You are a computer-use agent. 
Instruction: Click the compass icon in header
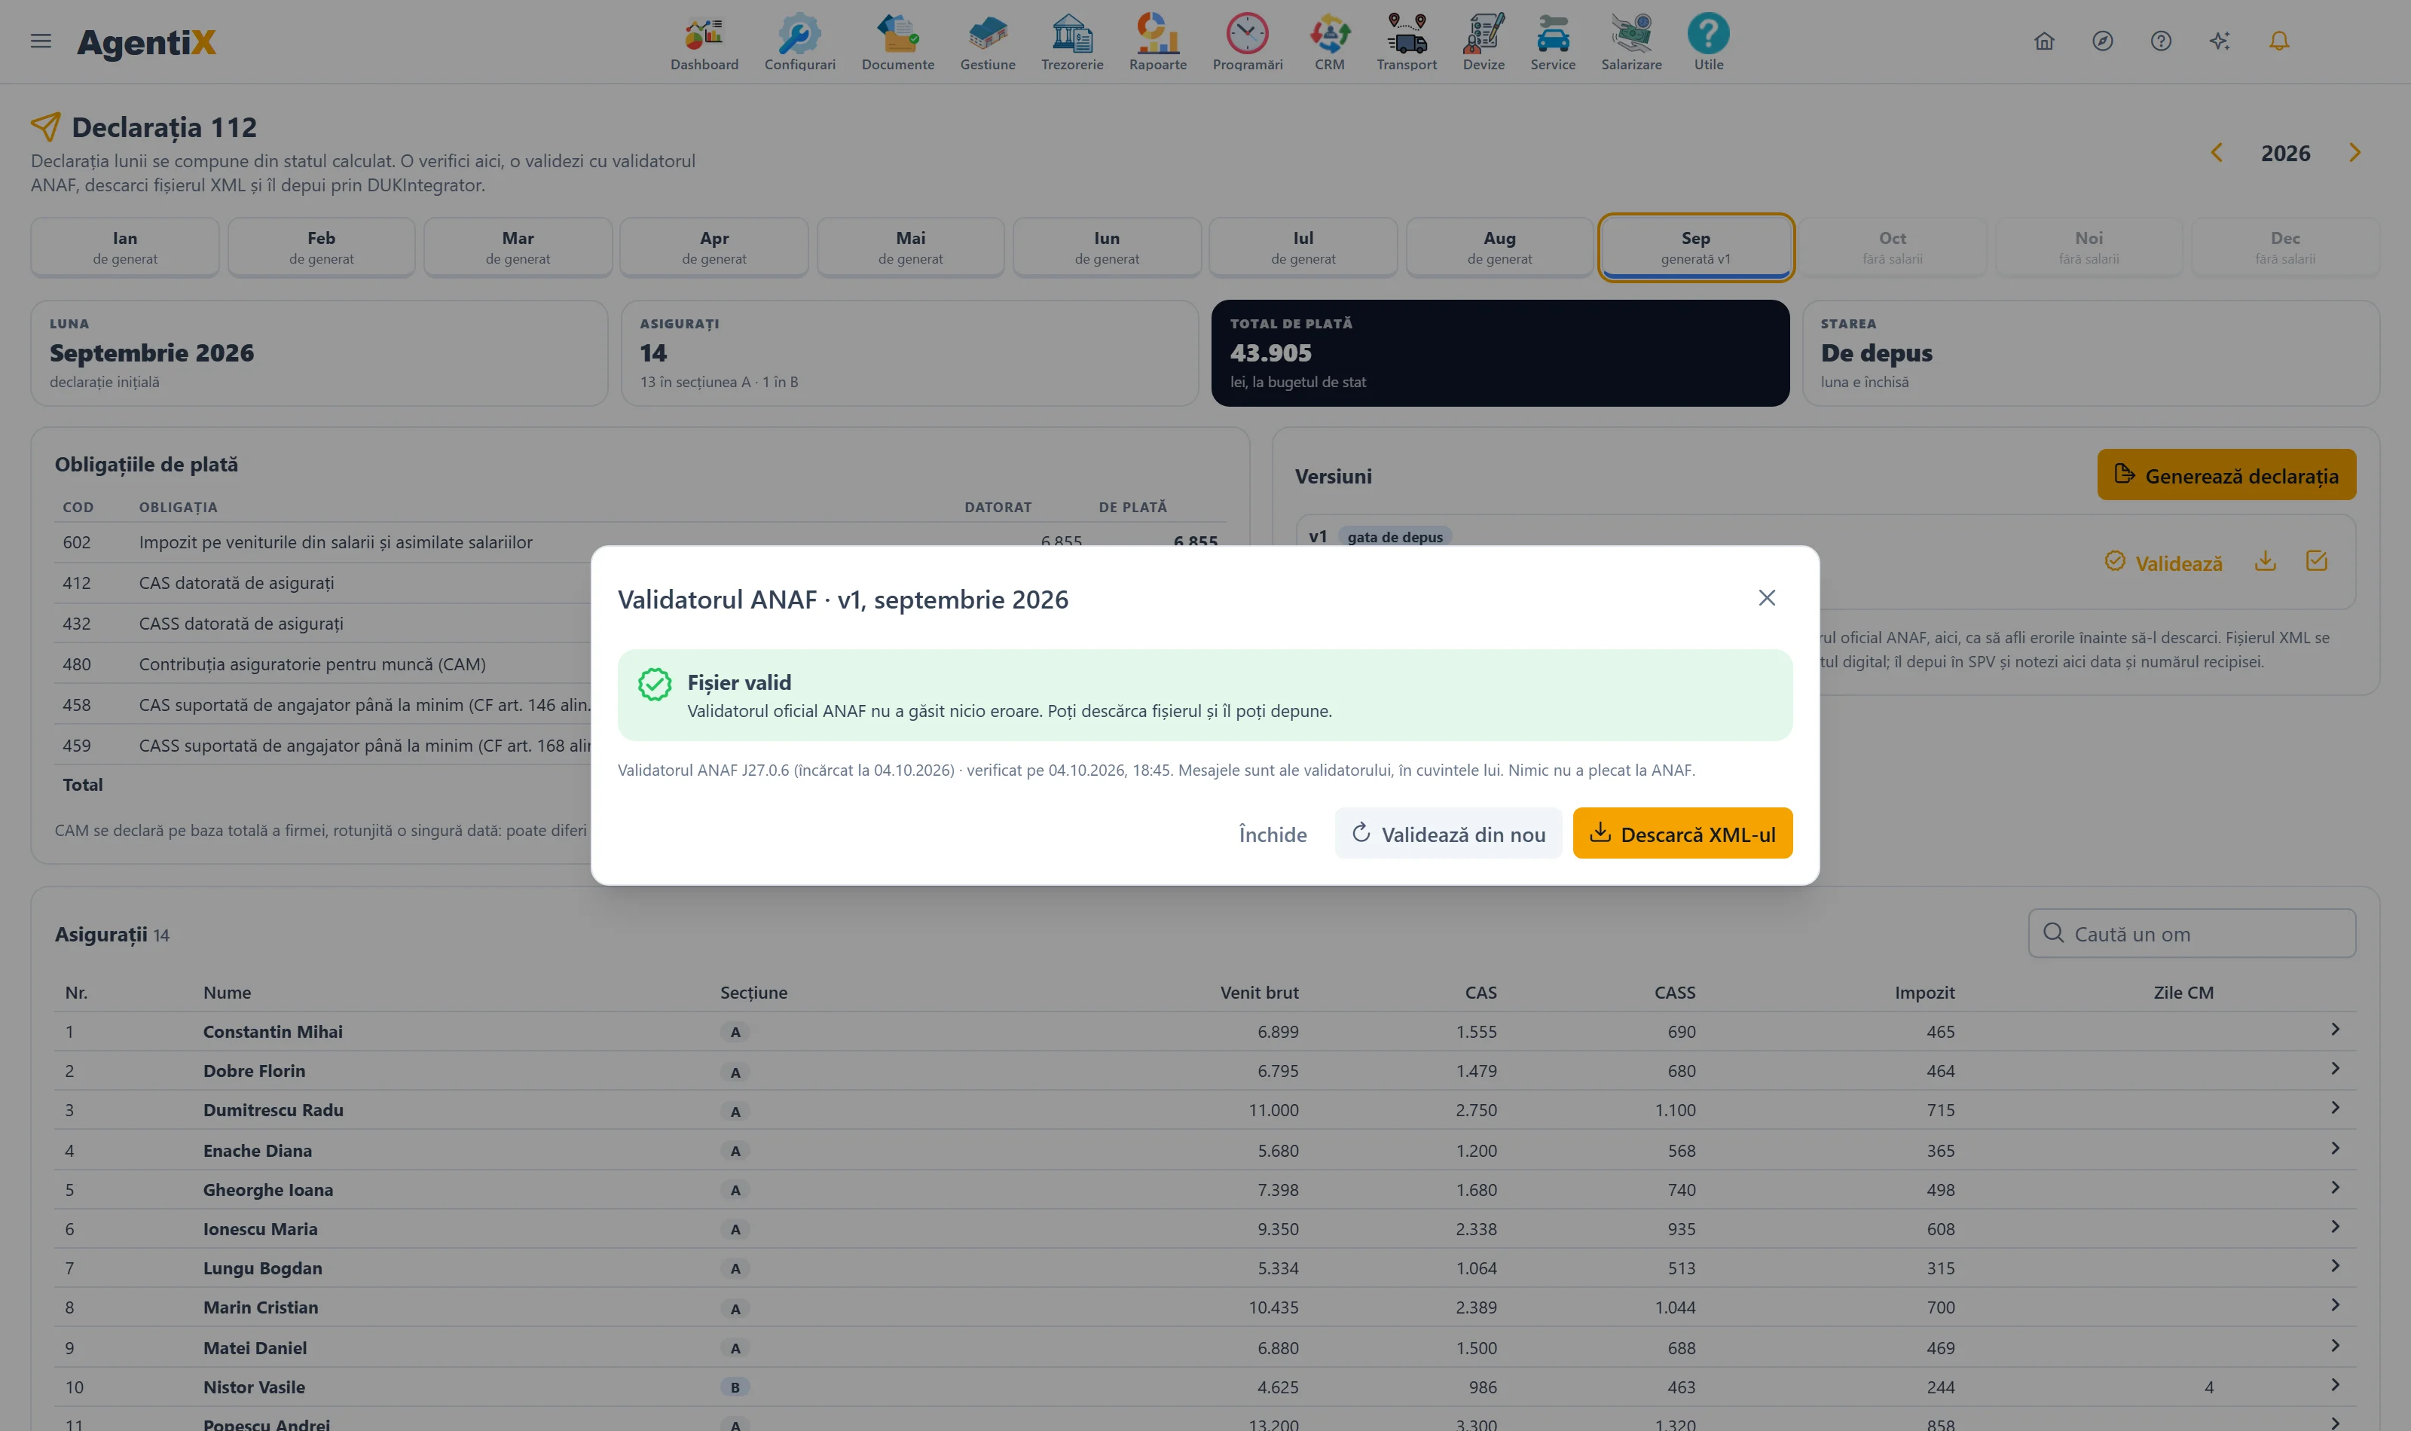click(x=2102, y=41)
